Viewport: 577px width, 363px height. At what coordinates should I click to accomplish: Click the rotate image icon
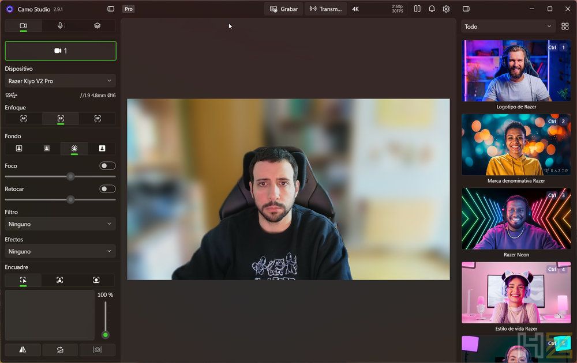[60, 349]
